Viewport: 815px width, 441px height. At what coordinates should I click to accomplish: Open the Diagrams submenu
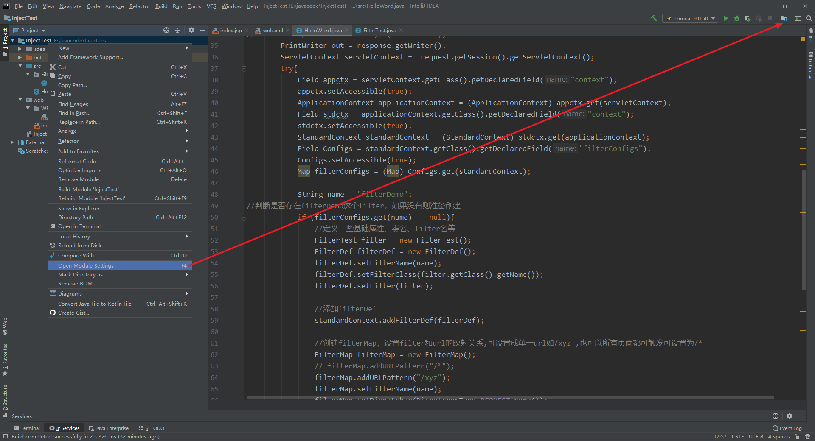click(x=120, y=293)
